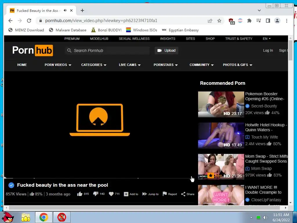Open the Chrome three-dot menu
Image resolution: width=297 pixels, height=223 pixels.
coord(287,21)
